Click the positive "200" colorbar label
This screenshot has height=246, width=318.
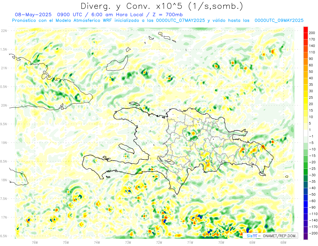tap(312, 33)
